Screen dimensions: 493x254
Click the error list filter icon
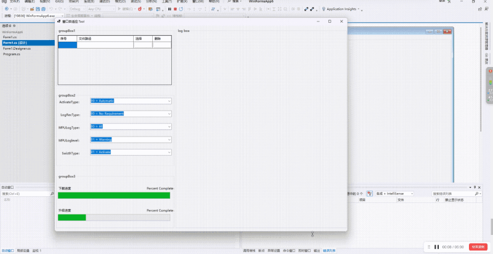369,194
